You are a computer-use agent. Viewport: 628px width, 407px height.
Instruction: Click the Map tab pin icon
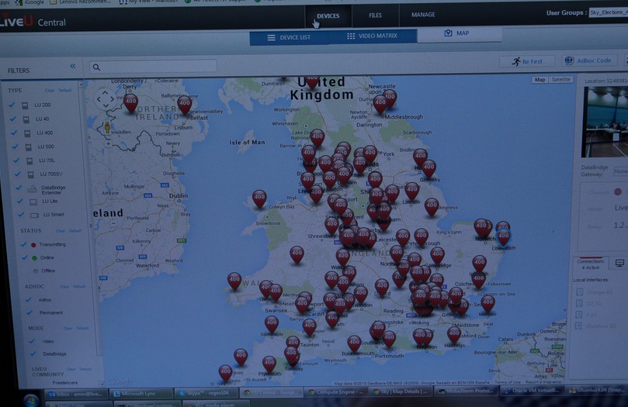click(448, 33)
